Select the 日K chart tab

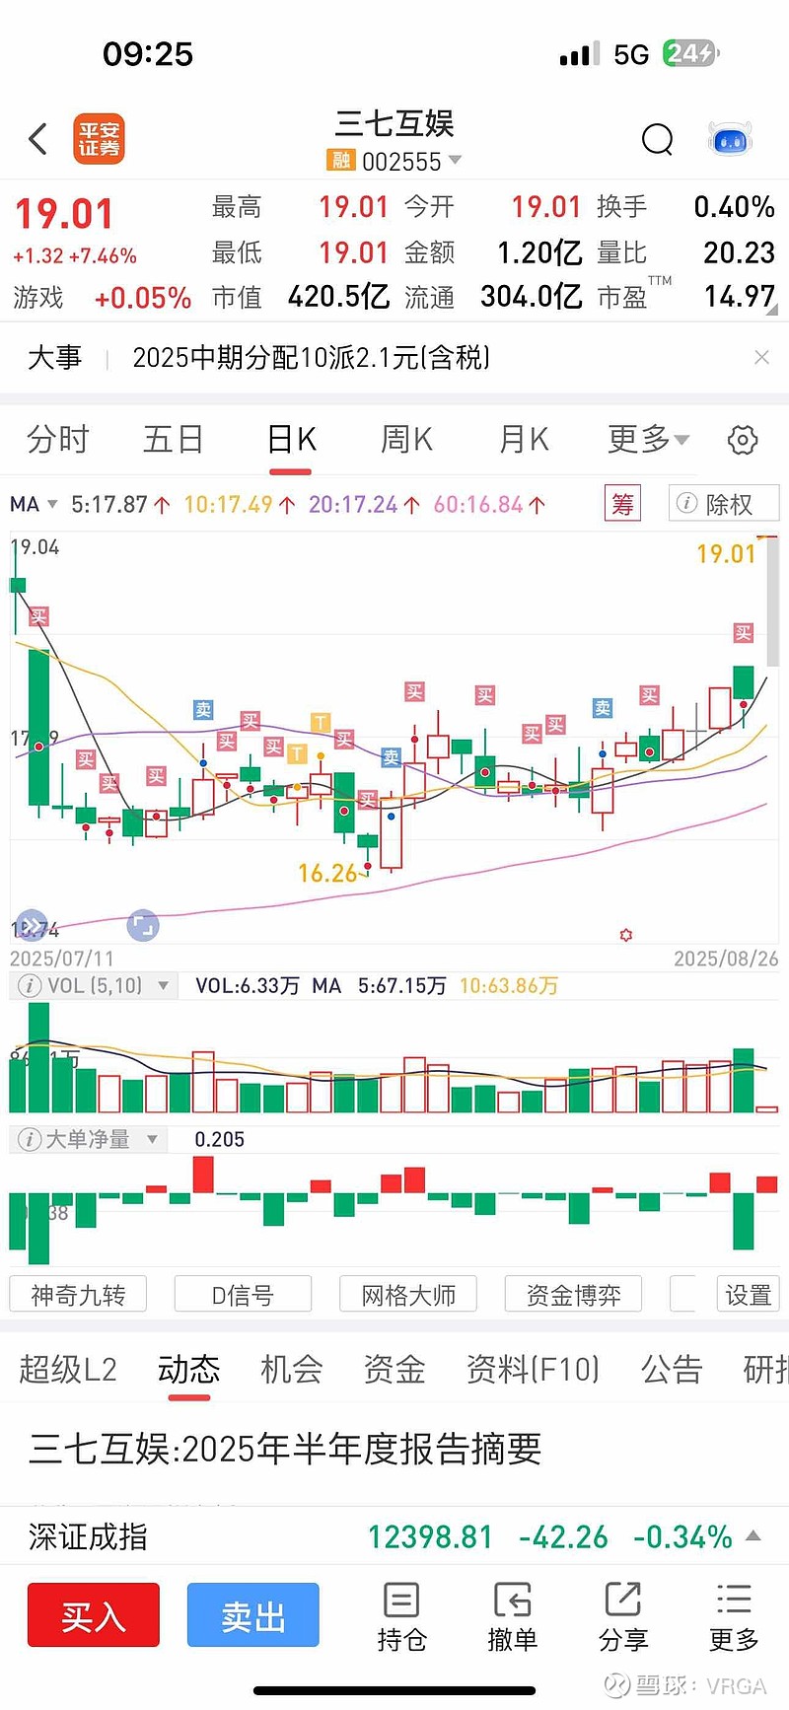click(x=292, y=439)
